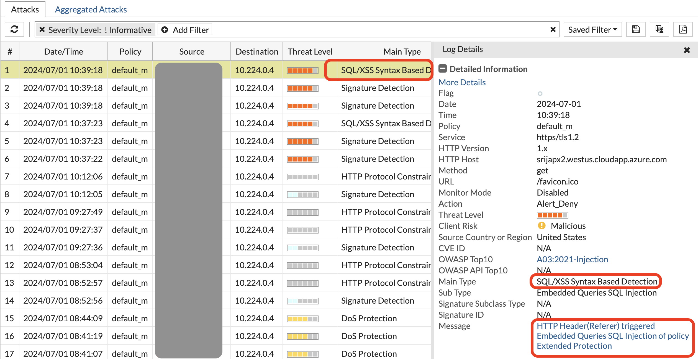Click Signature Detection in row 2
This screenshot has width=698, height=359.
point(378,88)
